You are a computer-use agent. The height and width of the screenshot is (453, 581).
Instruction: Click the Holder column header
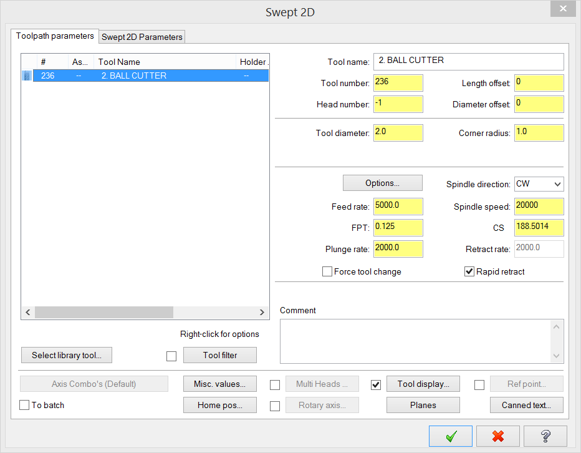click(252, 62)
